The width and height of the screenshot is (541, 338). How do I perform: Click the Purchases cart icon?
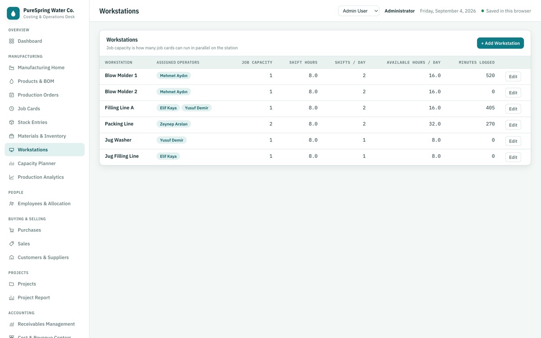pyautogui.click(x=12, y=230)
